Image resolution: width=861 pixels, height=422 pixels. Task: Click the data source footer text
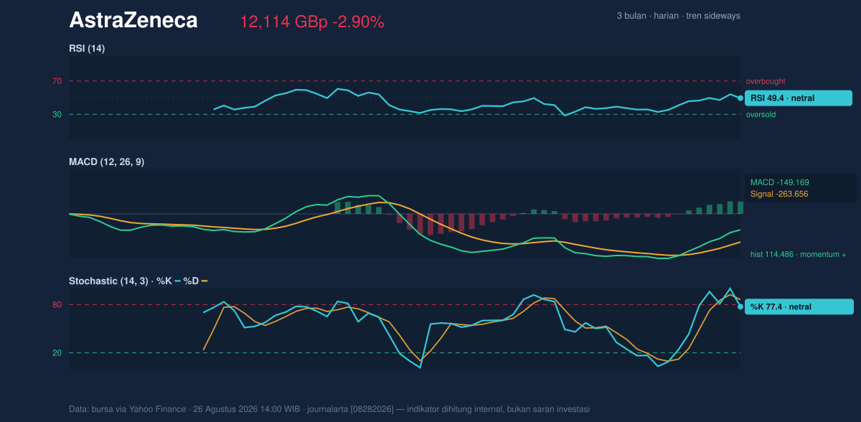(x=329, y=409)
